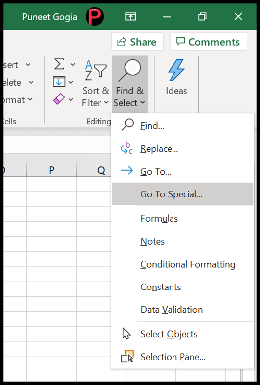260x385 pixels.
Task: Expand the AutoSum dropdown arrow
Action: pyautogui.click(x=73, y=65)
